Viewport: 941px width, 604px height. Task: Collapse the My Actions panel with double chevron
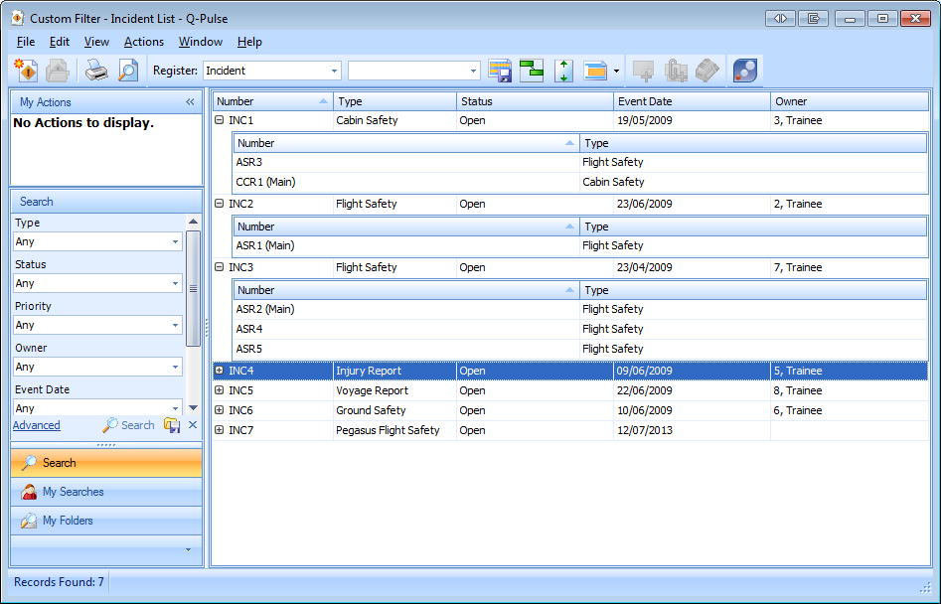pyautogui.click(x=190, y=102)
